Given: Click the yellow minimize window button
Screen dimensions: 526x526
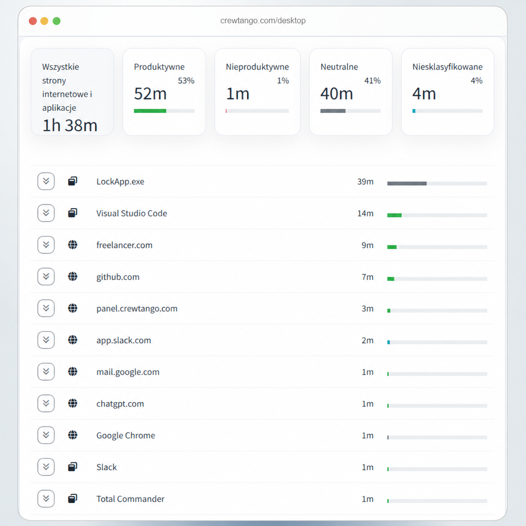Looking at the screenshot, I should point(44,21).
